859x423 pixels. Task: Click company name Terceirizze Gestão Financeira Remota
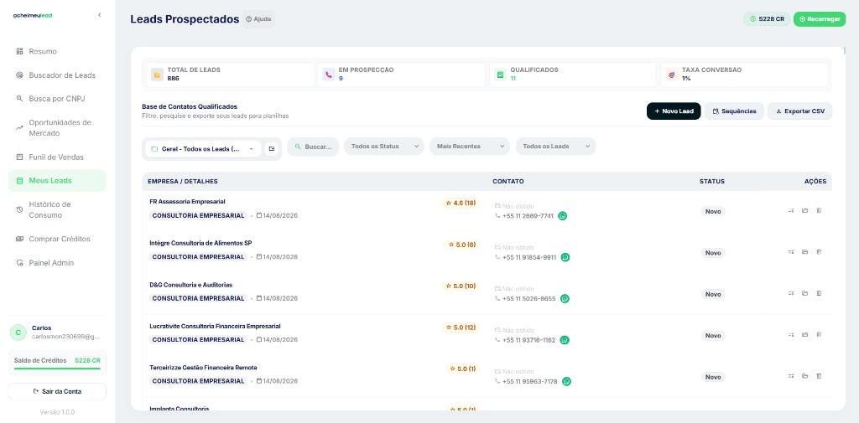click(x=203, y=368)
